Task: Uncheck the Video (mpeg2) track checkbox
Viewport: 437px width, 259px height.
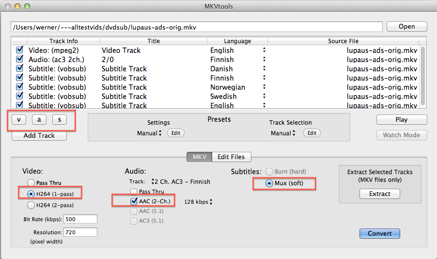Action: click(x=19, y=50)
